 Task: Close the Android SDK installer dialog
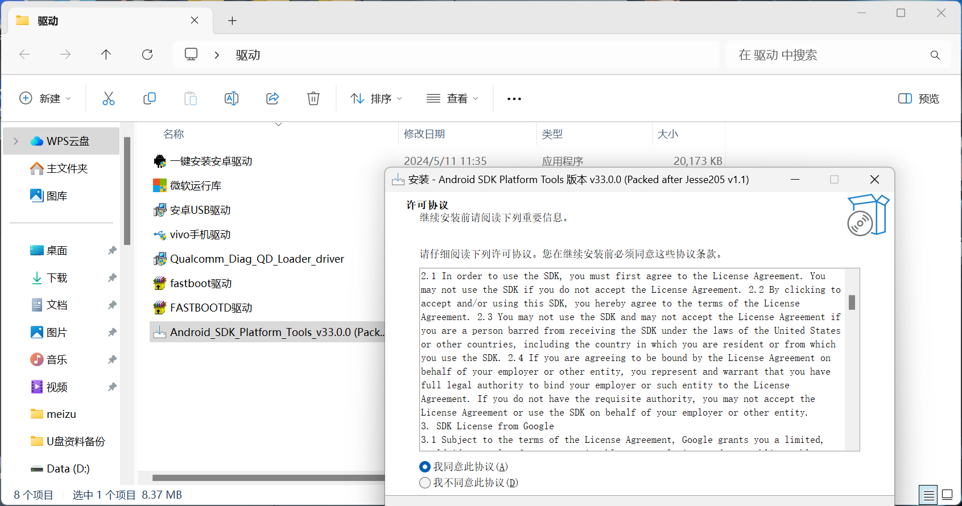coord(875,180)
